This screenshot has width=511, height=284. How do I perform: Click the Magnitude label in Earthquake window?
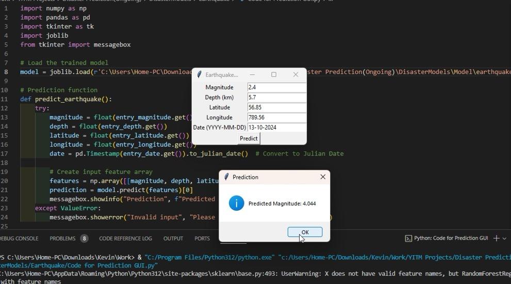(x=219, y=87)
